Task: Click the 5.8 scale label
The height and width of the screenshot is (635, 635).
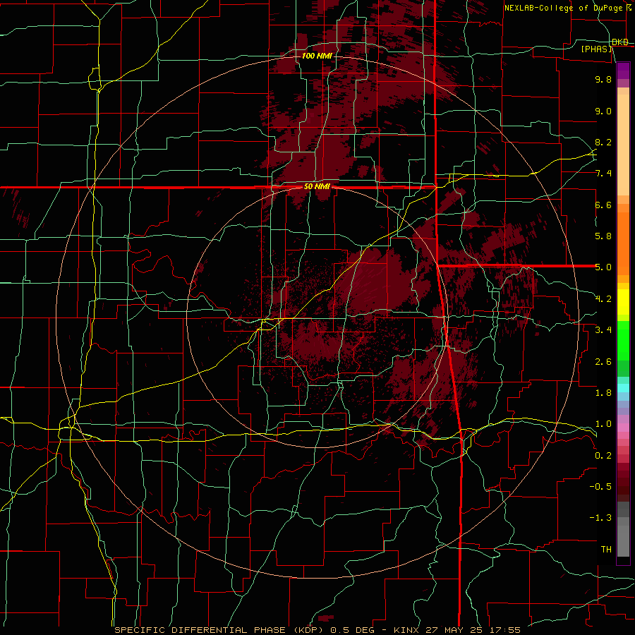Action: pos(603,236)
